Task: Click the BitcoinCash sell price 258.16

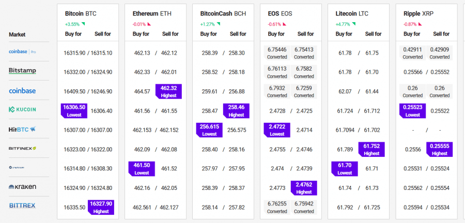Action: (x=237, y=150)
